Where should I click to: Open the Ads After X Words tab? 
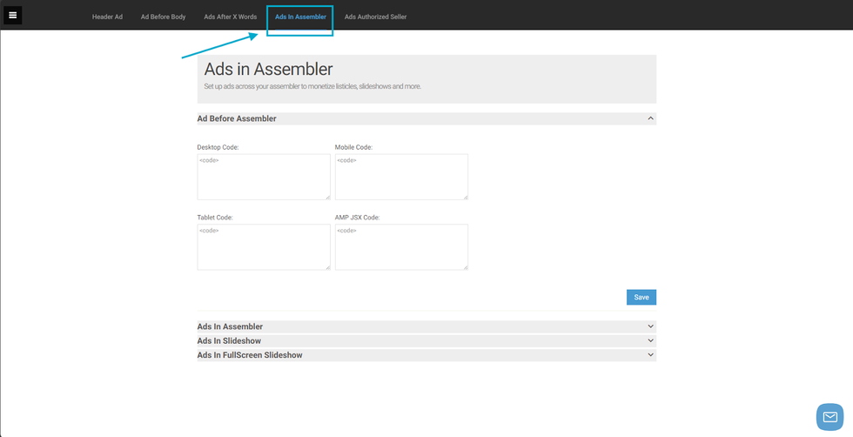tap(230, 17)
